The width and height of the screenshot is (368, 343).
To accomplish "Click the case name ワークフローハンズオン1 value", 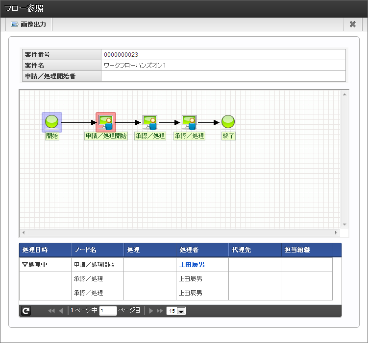I will [x=135, y=66].
